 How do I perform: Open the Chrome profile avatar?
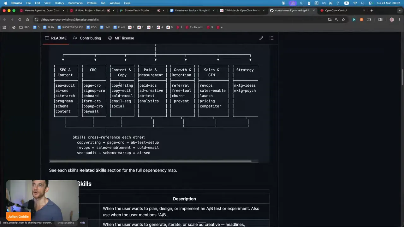pyautogui.click(x=392, y=20)
